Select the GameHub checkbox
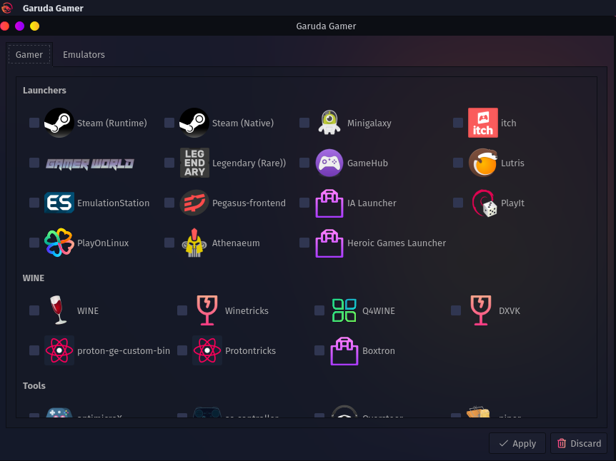This screenshot has width=616, height=461. pyautogui.click(x=304, y=163)
